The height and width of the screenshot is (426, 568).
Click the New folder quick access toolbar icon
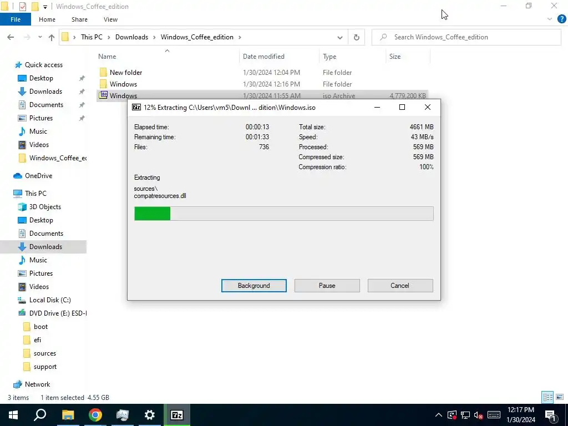35,7
